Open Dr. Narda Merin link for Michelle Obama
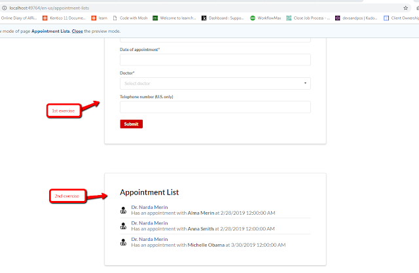 (149, 239)
